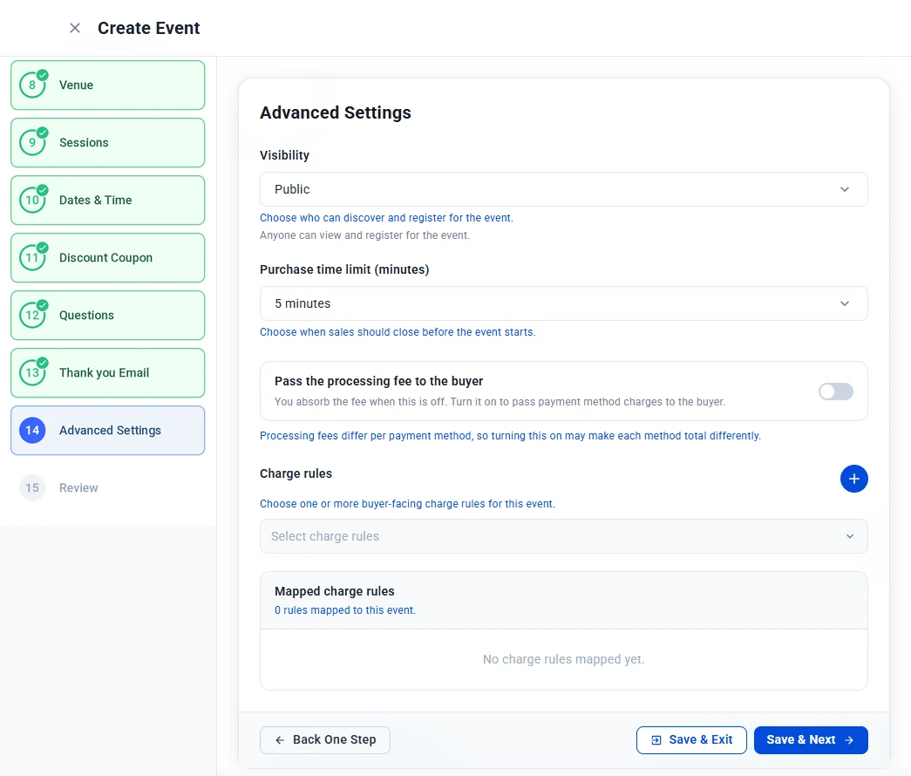This screenshot has width=911, height=776.
Task: Go to the Thank you Email step
Action: pos(107,372)
